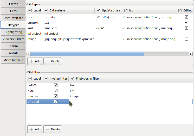Screen dimensions: 194x136
Task: Select the Miscellaneous tab
Action: click(13, 60)
